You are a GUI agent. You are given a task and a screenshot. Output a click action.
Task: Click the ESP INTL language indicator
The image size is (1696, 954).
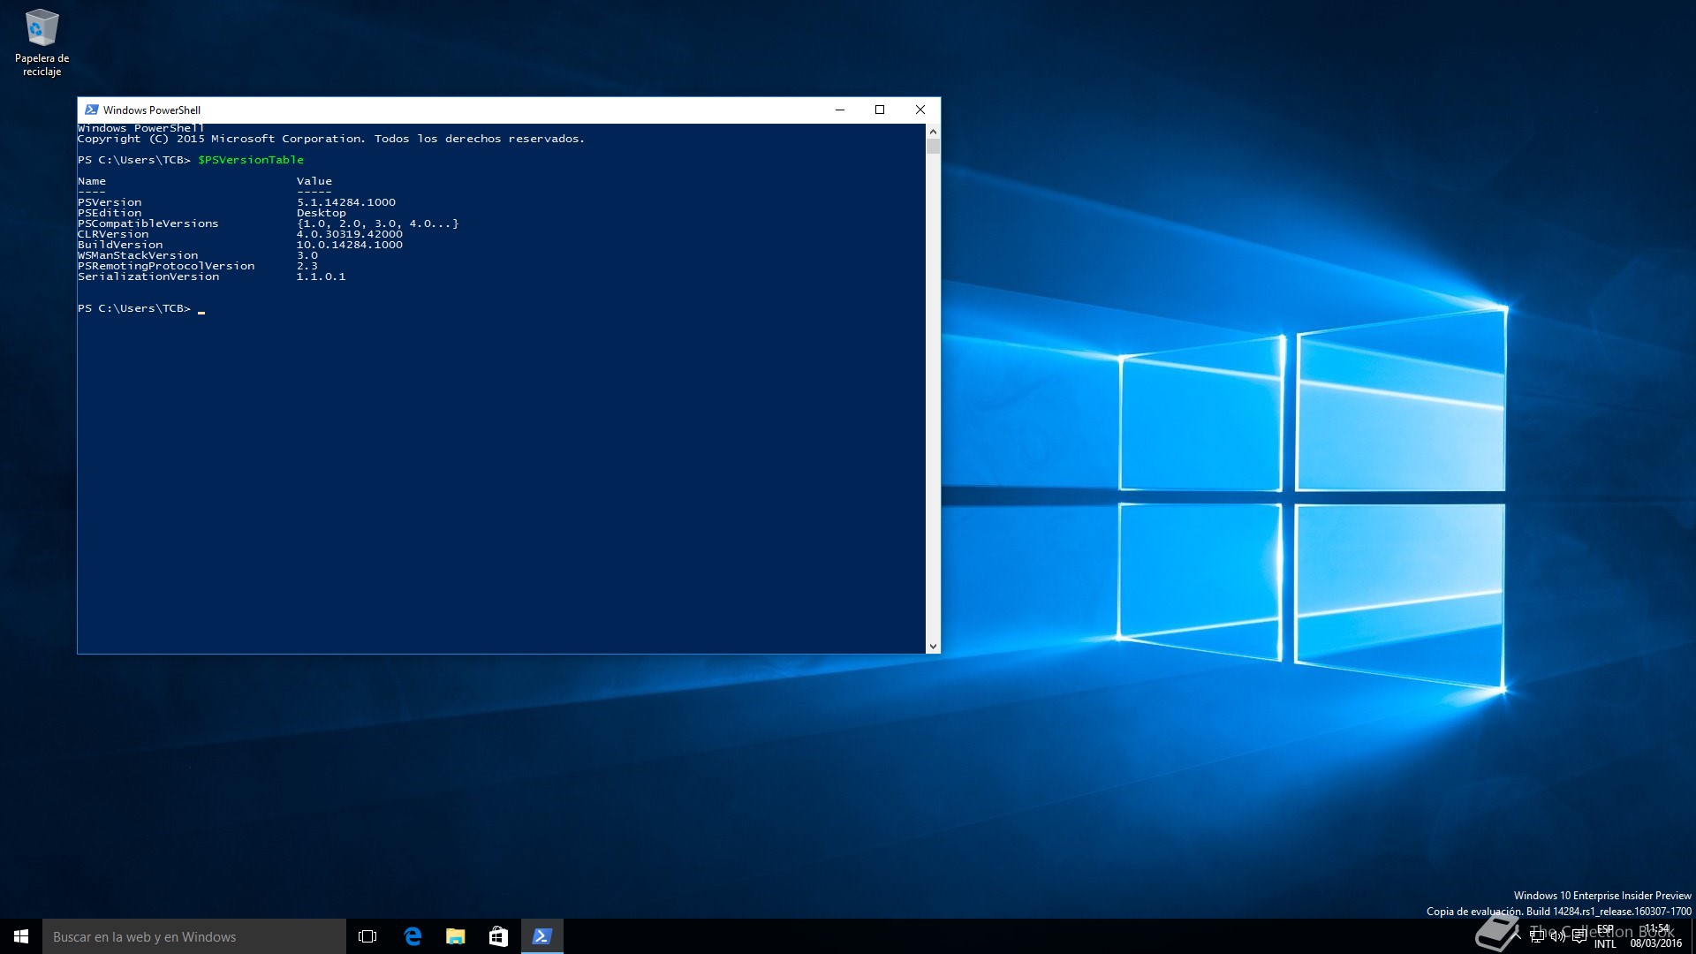point(1605,936)
